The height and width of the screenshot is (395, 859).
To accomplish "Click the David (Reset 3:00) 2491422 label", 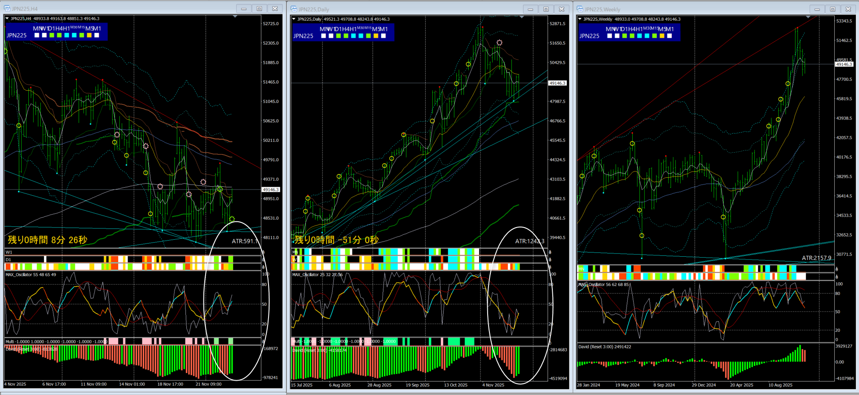I will click(x=604, y=347).
